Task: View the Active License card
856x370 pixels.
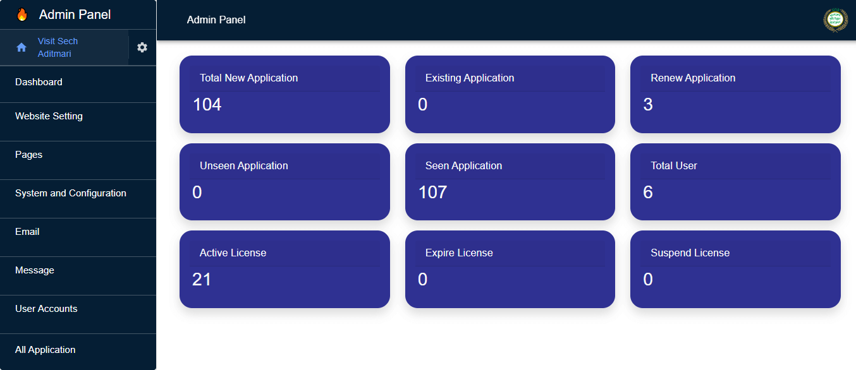Action: click(x=284, y=269)
